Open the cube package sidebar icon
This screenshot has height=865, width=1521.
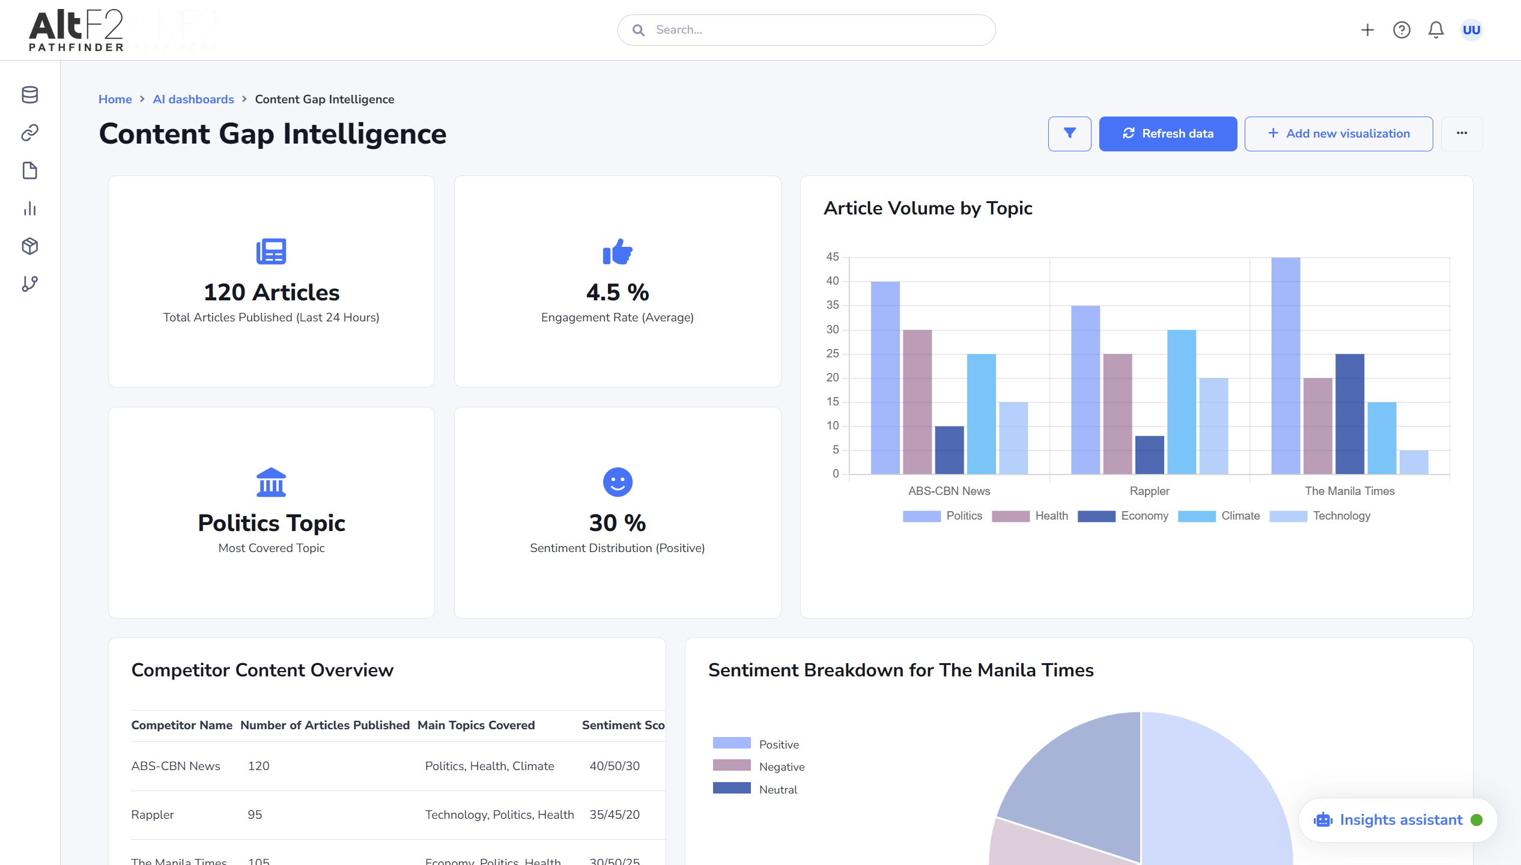[x=30, y=246]
